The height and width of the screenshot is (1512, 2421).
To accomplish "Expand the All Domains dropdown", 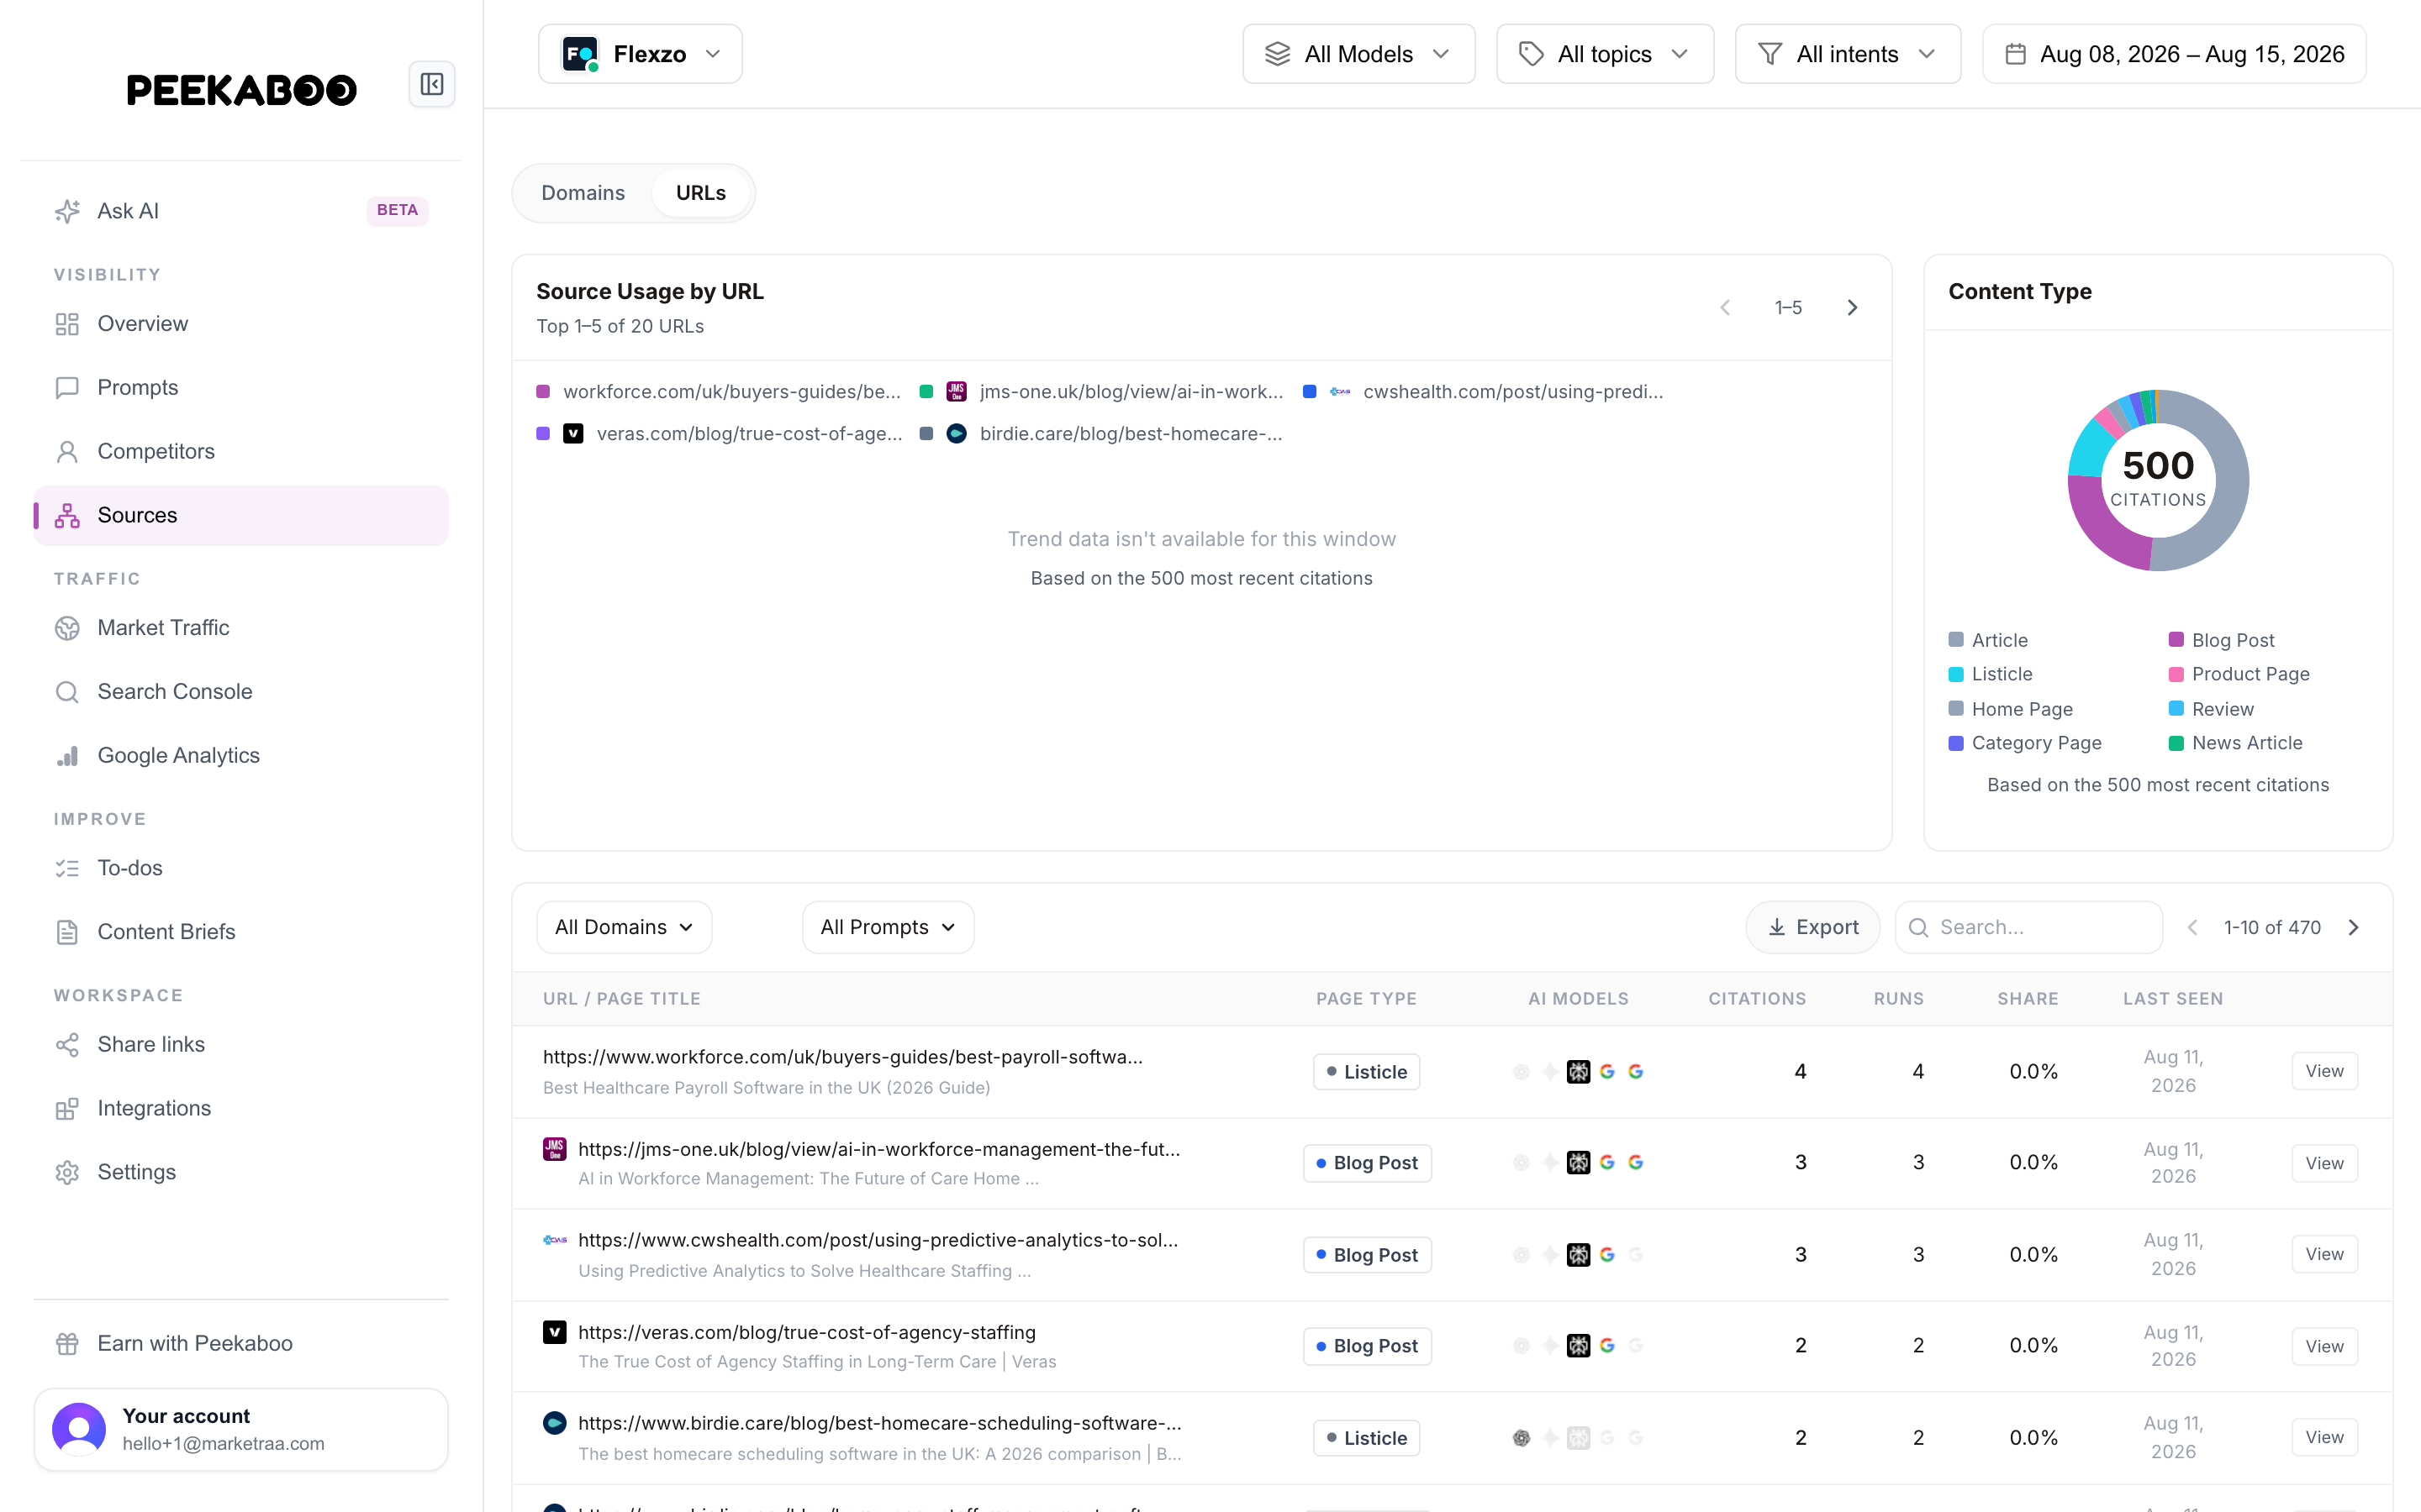I will pyautogui.click(x=625, y=928).
